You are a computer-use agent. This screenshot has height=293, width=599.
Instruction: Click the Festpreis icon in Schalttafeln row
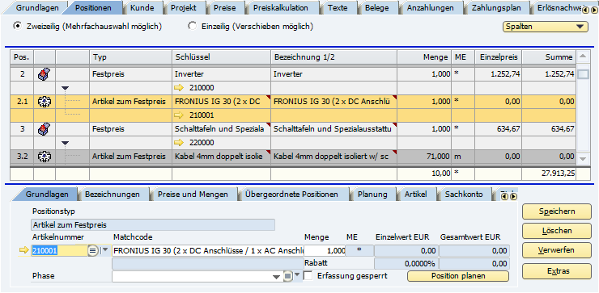pos(45,129)
